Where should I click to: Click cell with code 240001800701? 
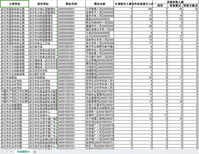pyautogui.click(x=71, y=112)
